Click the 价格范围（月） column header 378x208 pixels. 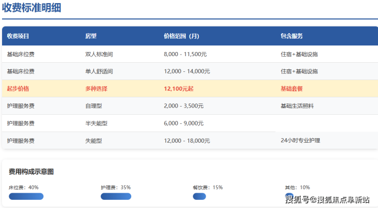tap(181, 36)
